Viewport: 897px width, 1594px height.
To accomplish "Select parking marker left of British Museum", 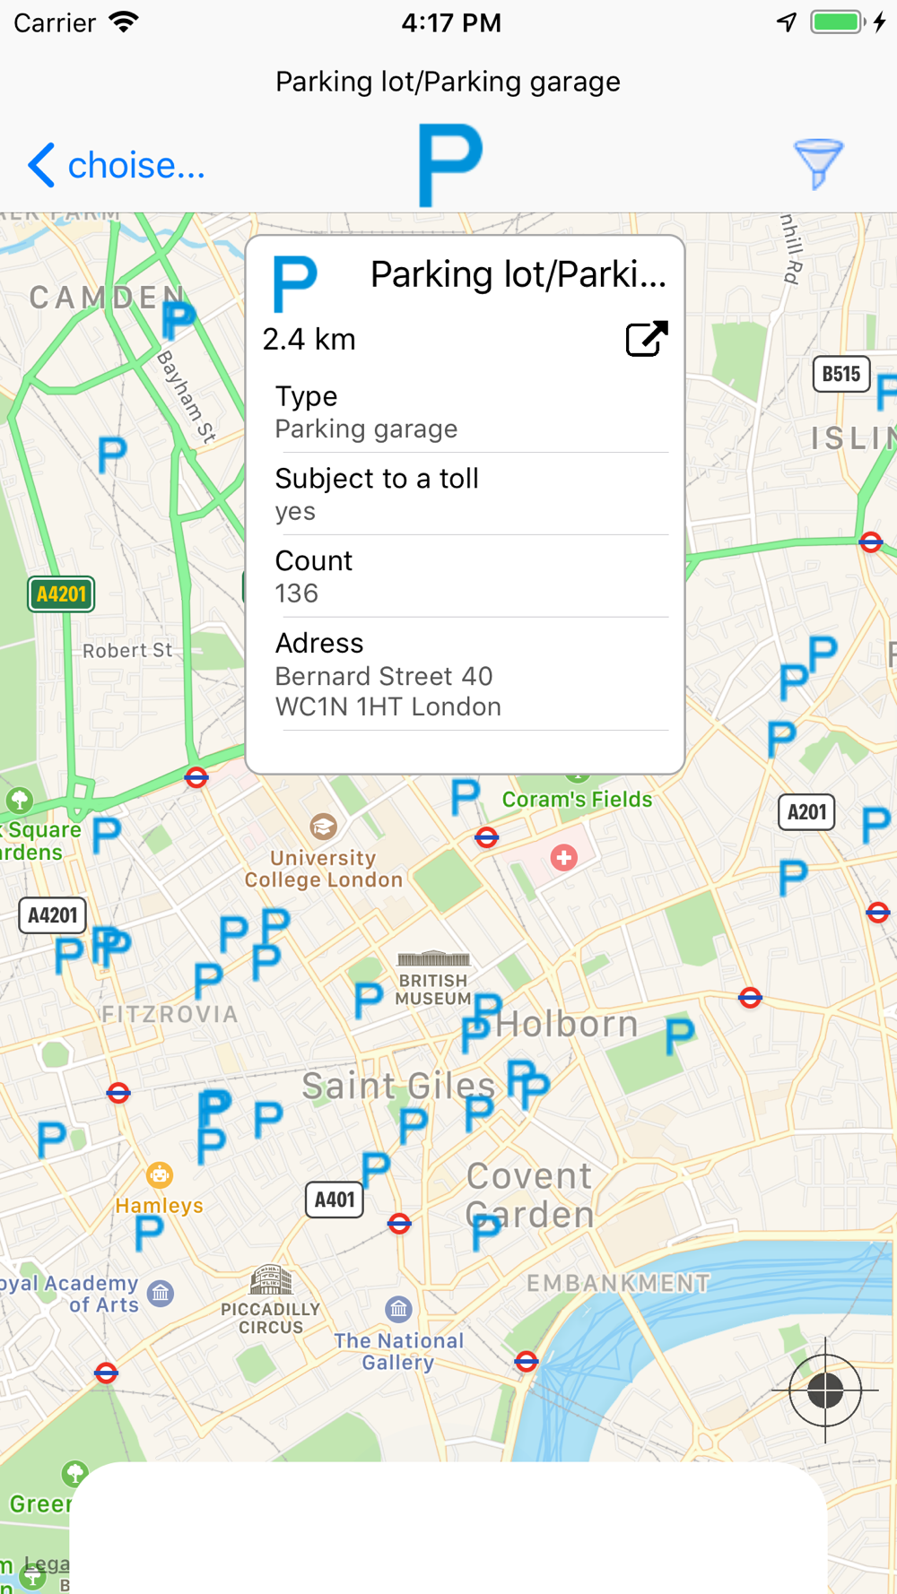I will click(368, 1001).
